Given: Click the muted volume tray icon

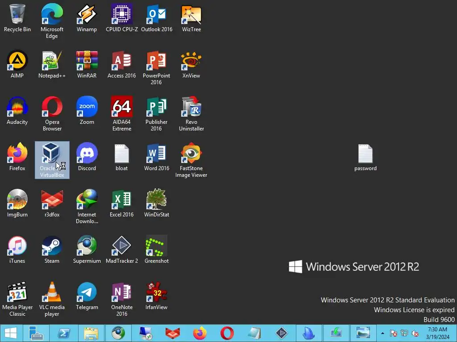Looking at the screenshot, I should pyautogui.click(x=415, y=333).
